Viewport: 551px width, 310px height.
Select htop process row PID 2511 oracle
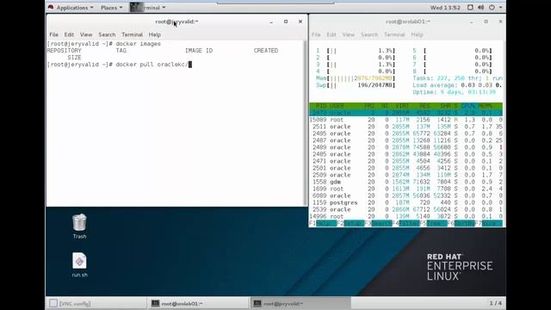click(x=406, y=127)
